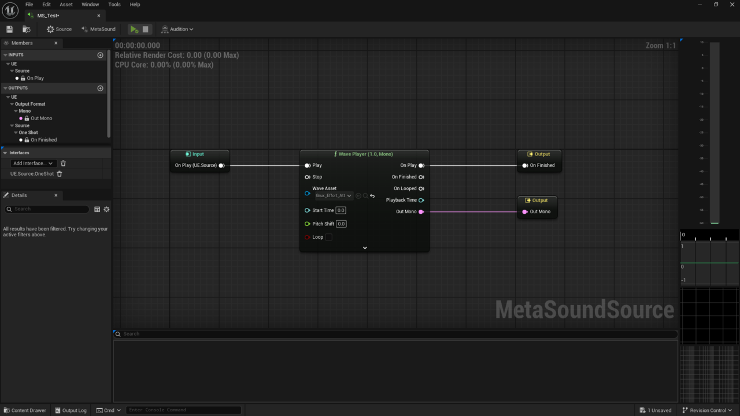
Task: Collapse the INPUTS section
Action: (5, 55)
